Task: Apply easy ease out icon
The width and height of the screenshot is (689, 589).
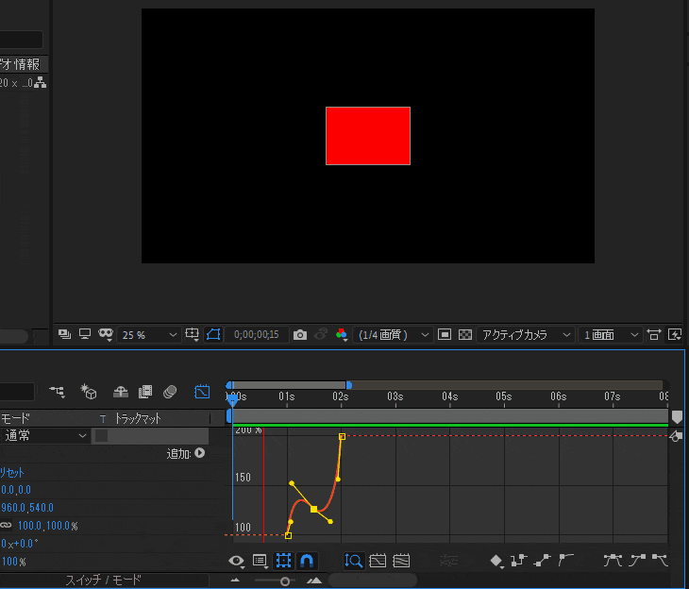Action: click(x=660, y=560)
